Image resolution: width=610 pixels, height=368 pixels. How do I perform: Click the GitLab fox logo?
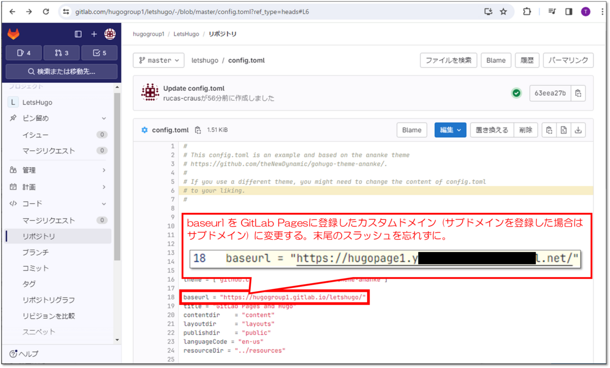pyautogui.click(x=13, y=34)
